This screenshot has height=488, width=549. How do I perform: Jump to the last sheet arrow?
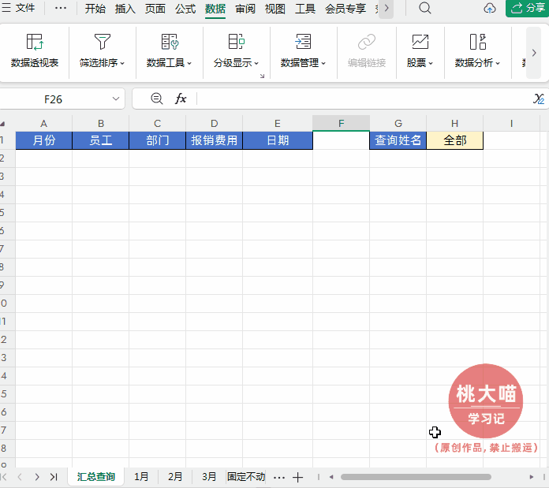(54, 477)
